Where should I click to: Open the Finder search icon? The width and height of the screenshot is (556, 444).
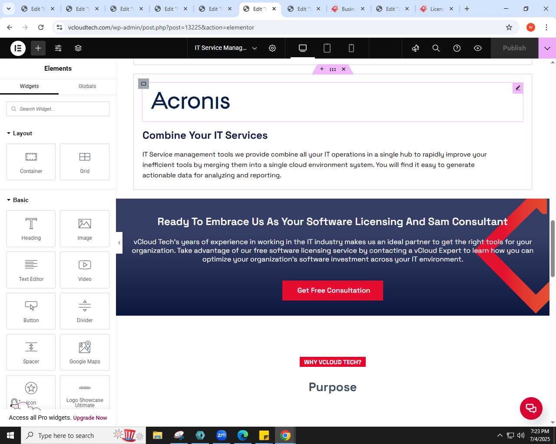pos(436,48)
